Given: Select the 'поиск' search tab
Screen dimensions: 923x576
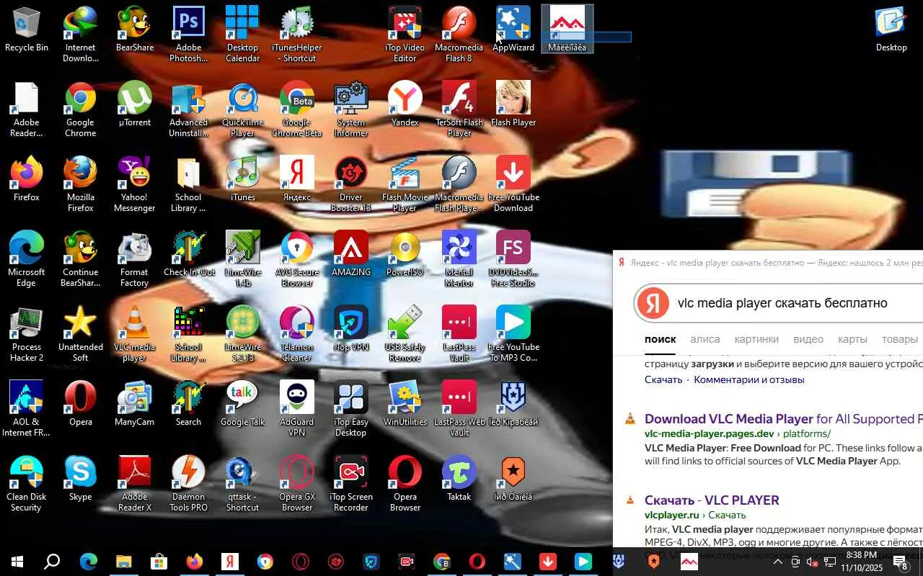Looking at the screenshot, I should (x=661, y=339).
